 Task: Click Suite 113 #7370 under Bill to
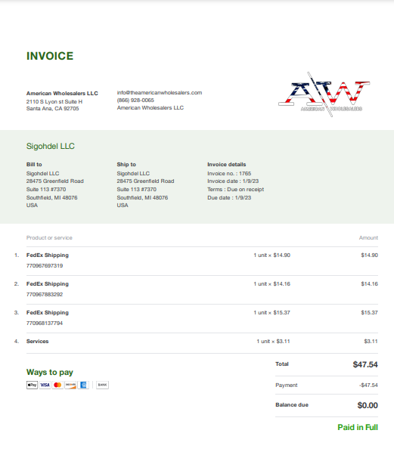coord(46,190)
